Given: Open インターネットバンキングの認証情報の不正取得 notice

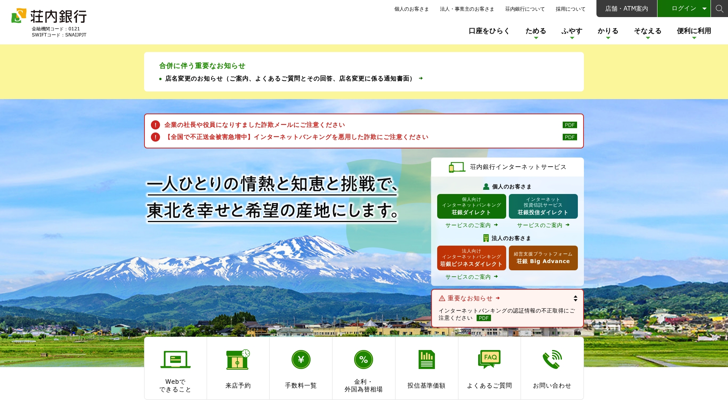Looking at the screenshot, I should pyautogui.click(x=507, y=314).
